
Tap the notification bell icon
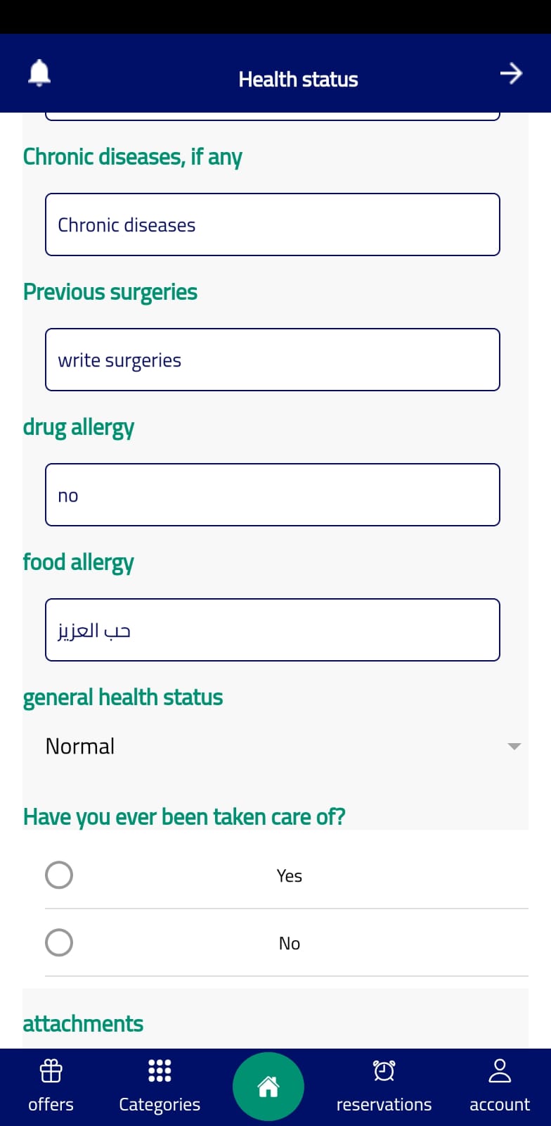pos(39,73)
